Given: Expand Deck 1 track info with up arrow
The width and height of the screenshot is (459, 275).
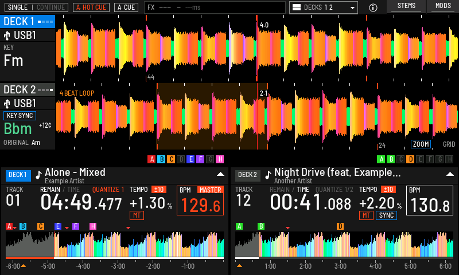Looking at the screenshot, I should [220, 174].
